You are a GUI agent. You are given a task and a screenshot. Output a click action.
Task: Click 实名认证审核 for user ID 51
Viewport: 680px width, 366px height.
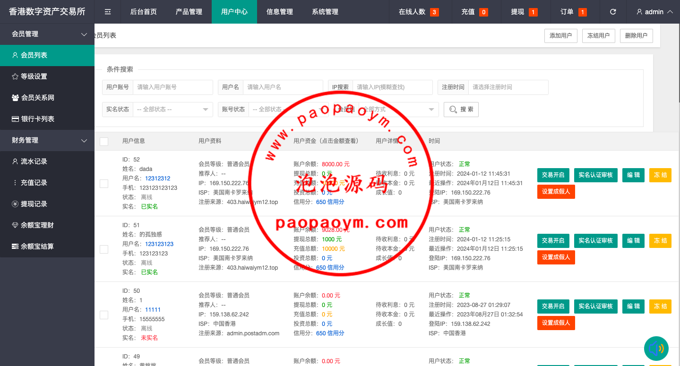tap(596, 240)
